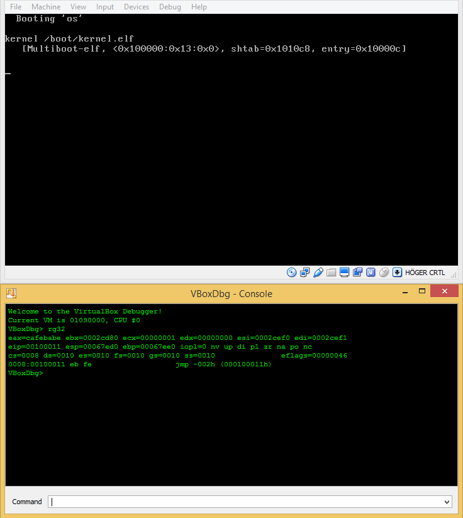This screenshot has width=463, height=518.
Task: Click the display monitor status icon
Action: [344, 272]
